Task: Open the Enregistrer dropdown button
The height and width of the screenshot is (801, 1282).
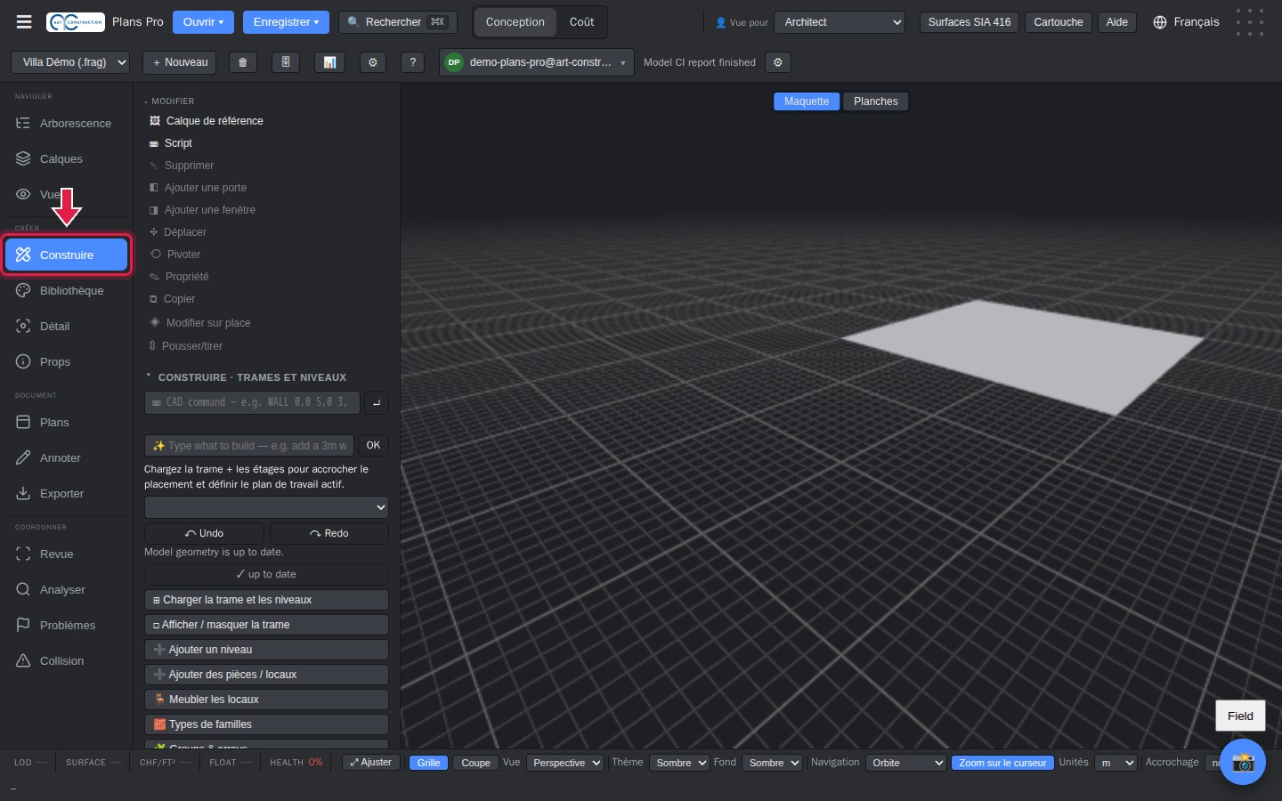Action: (x=286, y=22)
